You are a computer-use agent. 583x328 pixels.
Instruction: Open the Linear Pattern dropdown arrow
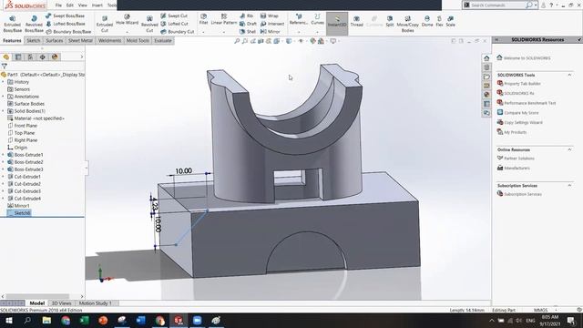224,33
